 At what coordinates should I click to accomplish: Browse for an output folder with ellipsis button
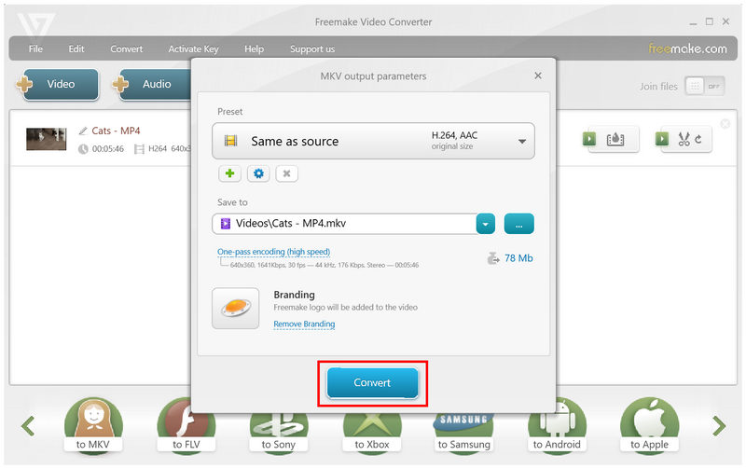(519, 224)
